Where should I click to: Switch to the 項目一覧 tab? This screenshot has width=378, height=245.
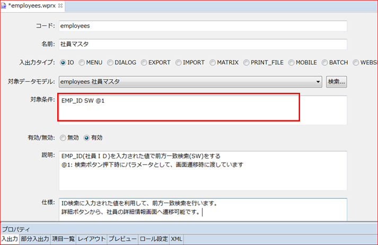[x=63, y=239]
